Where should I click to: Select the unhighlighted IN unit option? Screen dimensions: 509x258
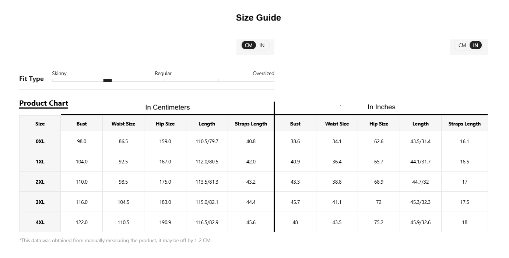[262, 45]
